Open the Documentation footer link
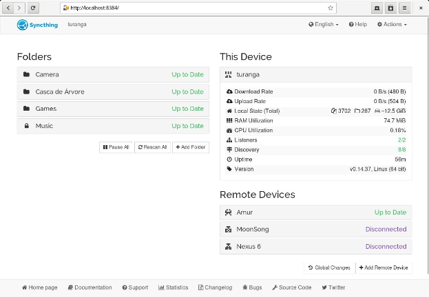This screenshot has height=297, width=429. [90, 287]
